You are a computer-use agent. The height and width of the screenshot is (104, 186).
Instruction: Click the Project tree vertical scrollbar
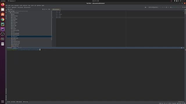click(x=52, y=25)
